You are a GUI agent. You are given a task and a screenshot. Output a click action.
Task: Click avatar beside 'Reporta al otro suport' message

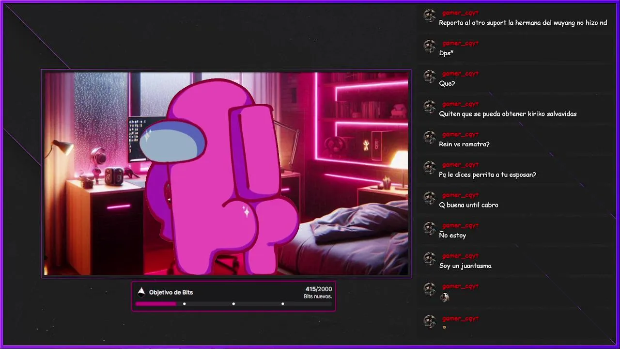(x=430, y=16)
